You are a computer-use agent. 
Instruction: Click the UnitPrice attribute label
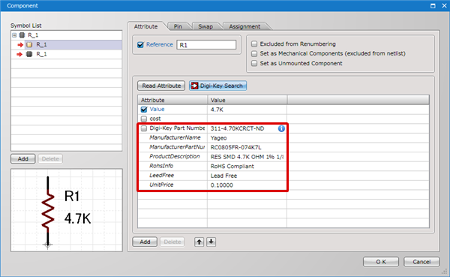point(161,185)
